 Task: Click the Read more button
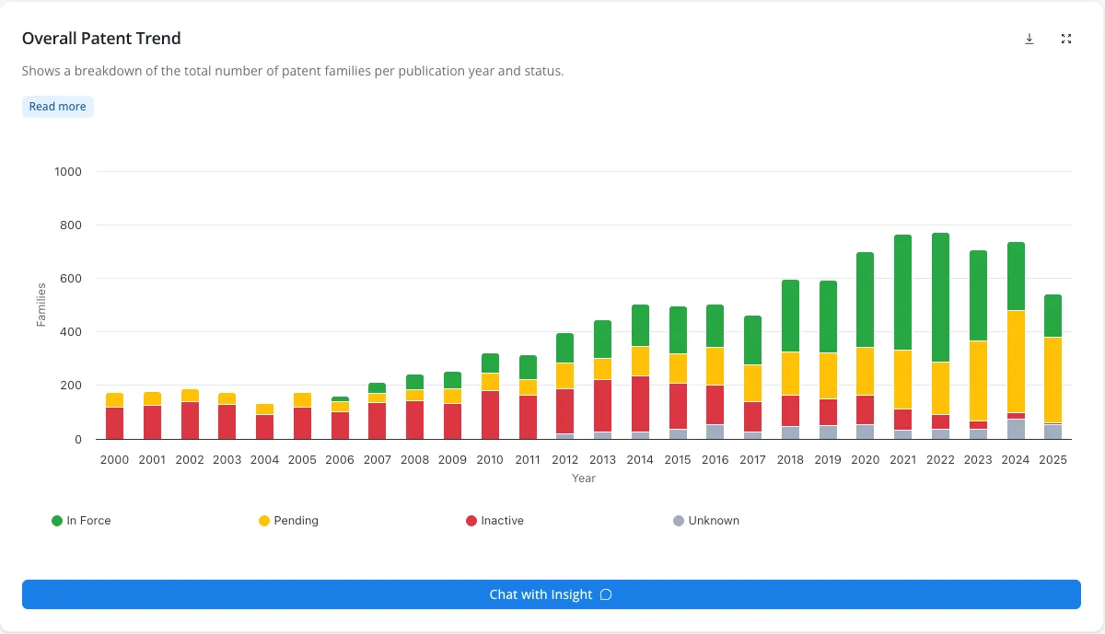point(57,107)
